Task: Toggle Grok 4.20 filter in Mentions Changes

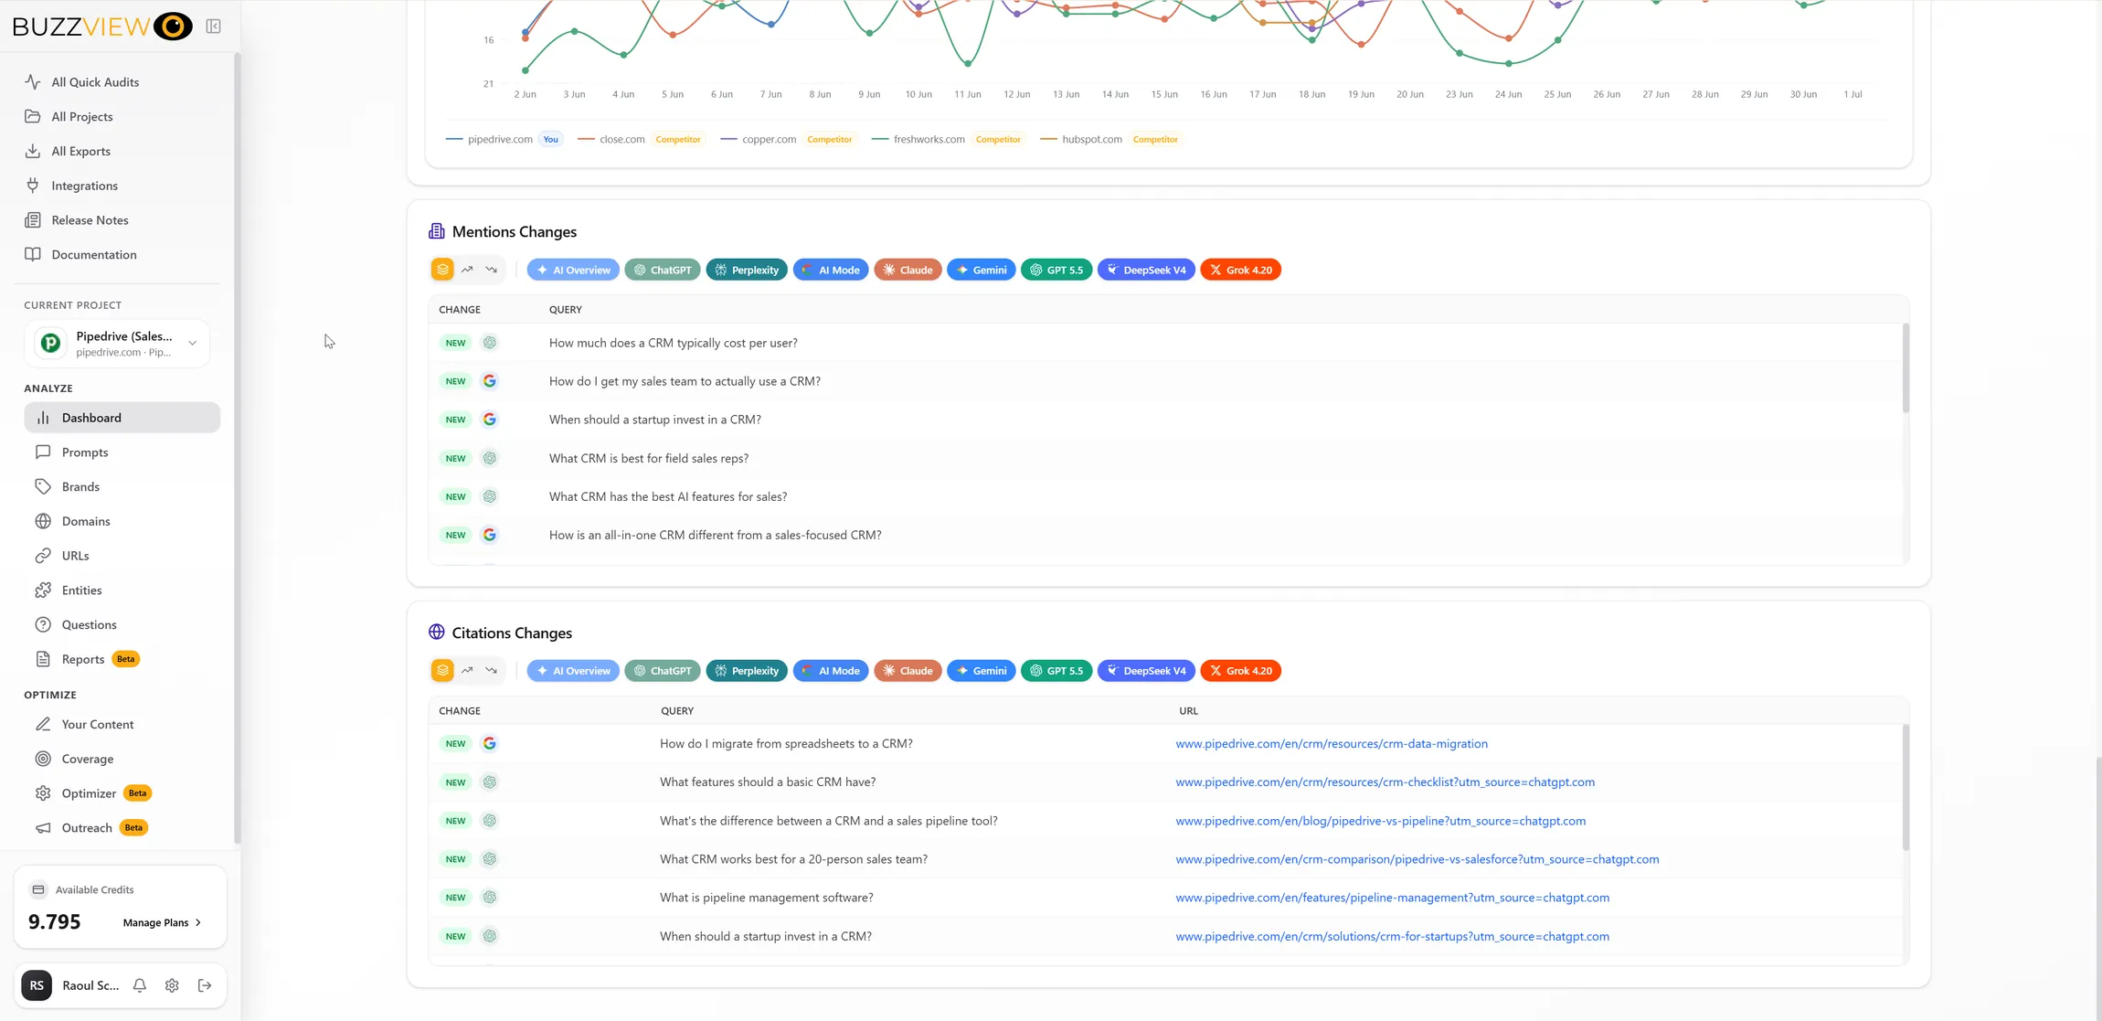Action: pyautogui.click(x=1240, y=270)
